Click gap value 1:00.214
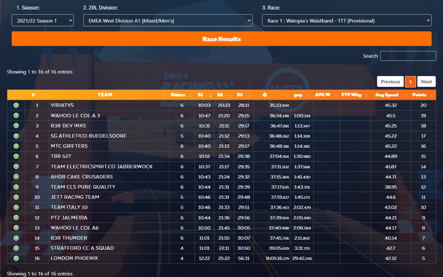443x277 pixels. pyautogui.click(x=302, y=116)
